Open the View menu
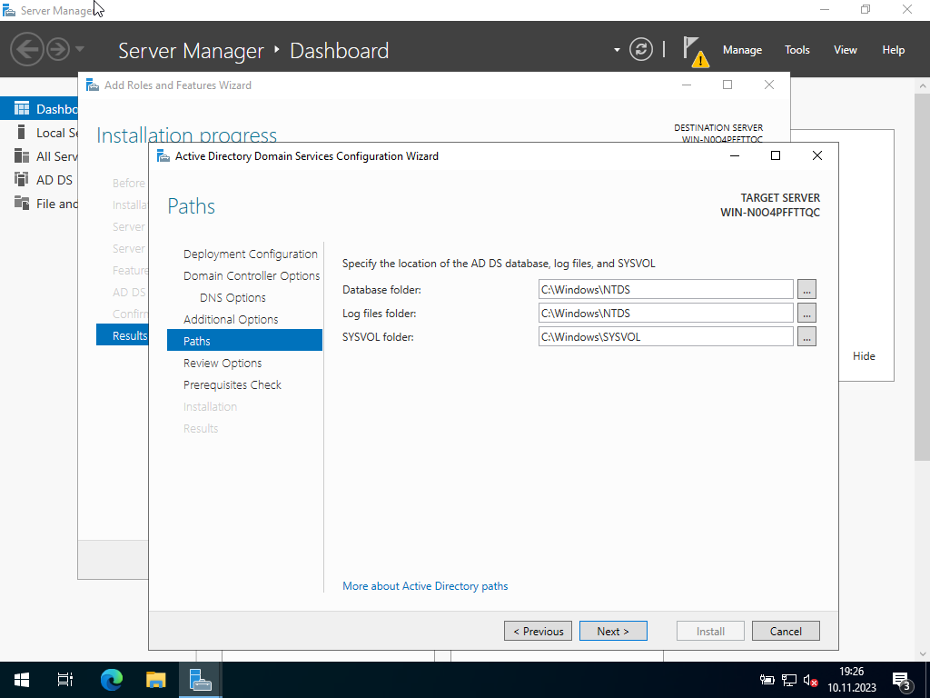Viewport: 930px width, 698px height. 846,50
